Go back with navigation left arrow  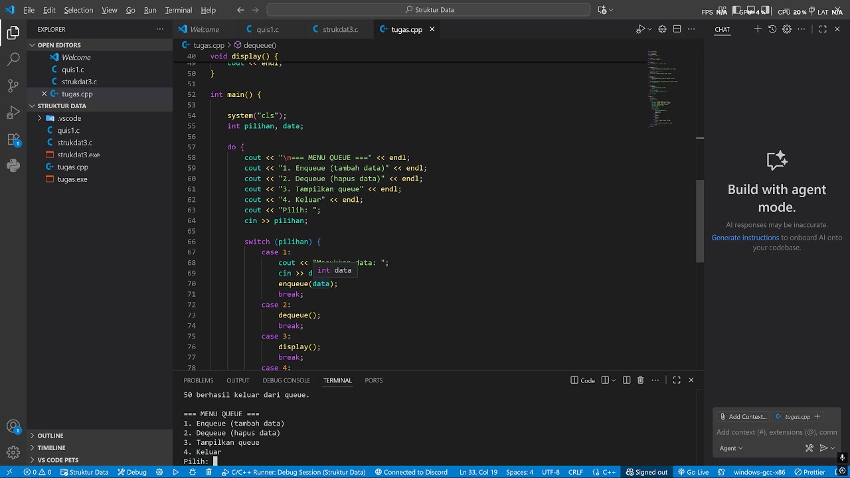coord(240,10)
